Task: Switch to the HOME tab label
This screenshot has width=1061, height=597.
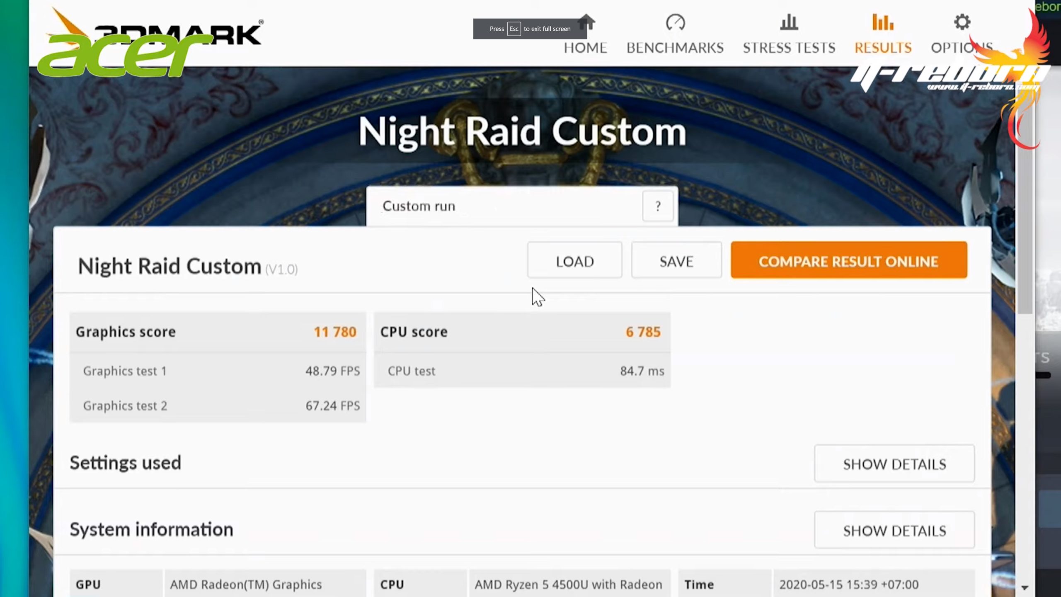Action: tap(585, 48)
